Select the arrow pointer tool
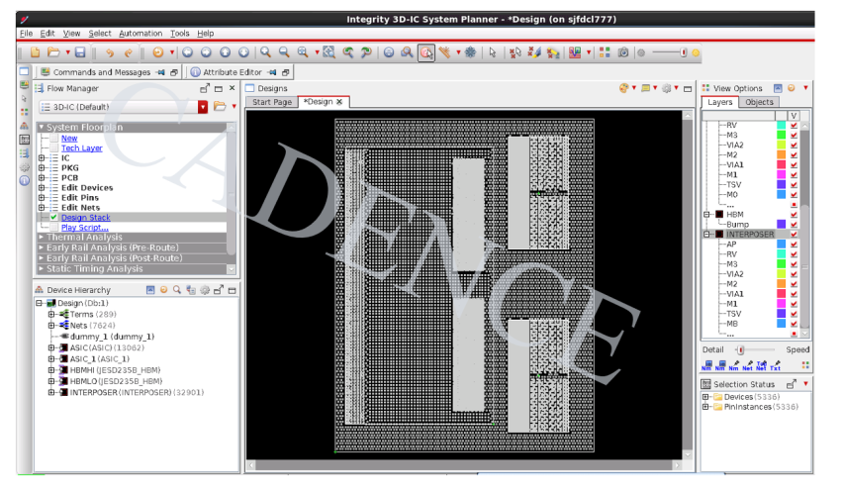The image size is (843, 492). coord(492,52)
